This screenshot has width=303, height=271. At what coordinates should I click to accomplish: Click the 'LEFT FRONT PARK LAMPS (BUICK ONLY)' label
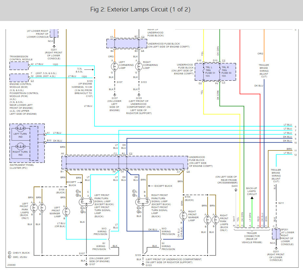[24, 211]
